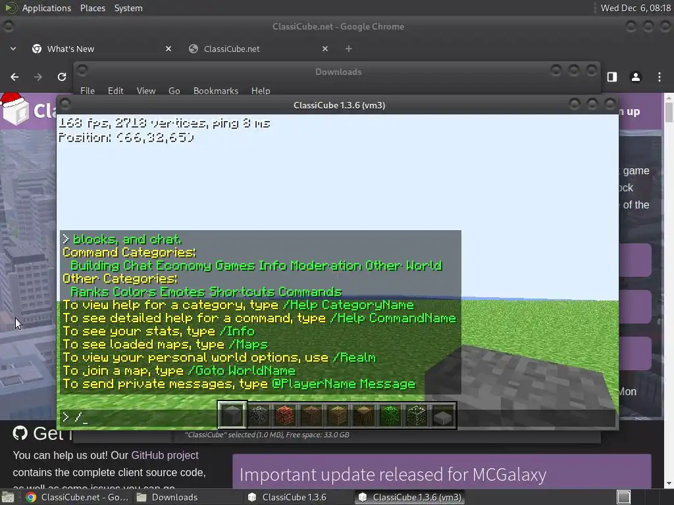Click the date and time clock
This screenshot has width=674, height=505.
pyautogui.click(x=635, y=8)
